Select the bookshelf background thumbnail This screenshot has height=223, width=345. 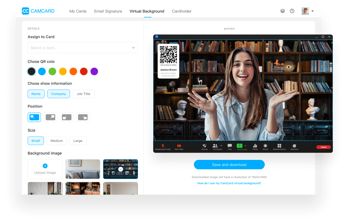pos(120,169)
